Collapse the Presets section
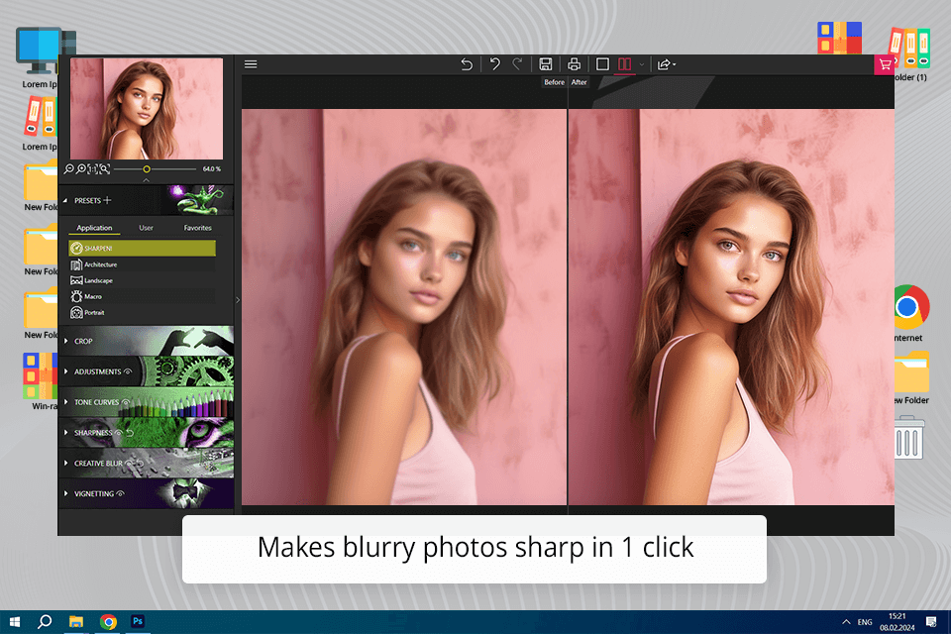 (65, 200)
